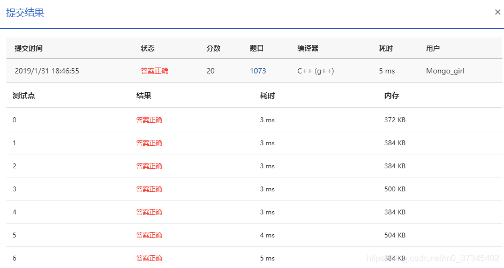Click 4 ms time for test point 5
This screenshot has width=504, height=268.
click(267, 235)
